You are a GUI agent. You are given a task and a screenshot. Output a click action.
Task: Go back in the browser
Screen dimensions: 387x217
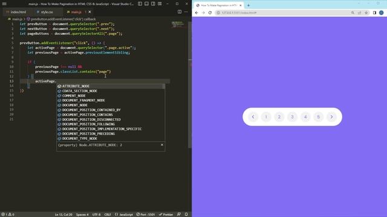pyautogui.click(x=197, y=13)
